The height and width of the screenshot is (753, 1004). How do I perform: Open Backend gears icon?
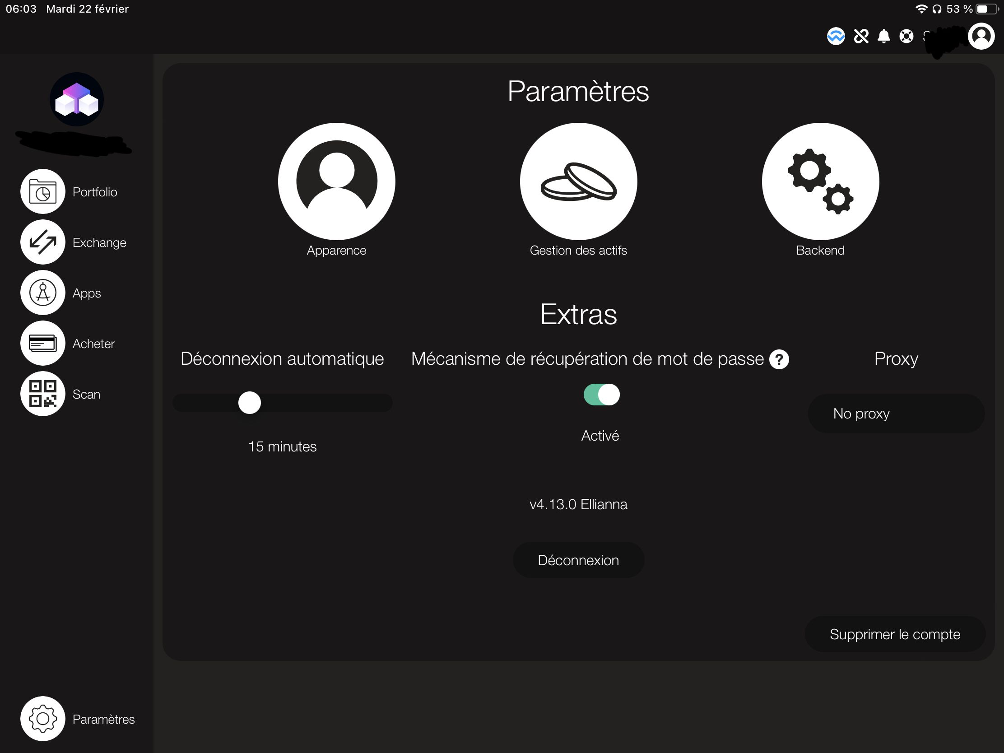click(820, 181)
